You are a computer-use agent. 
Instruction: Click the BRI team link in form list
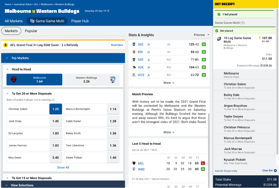click(140, 52)
